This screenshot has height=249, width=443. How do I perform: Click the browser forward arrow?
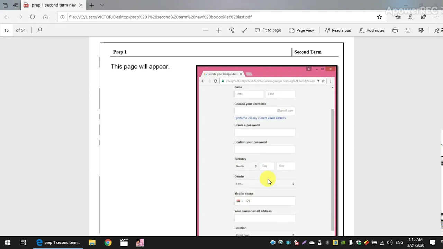point(19,17)
